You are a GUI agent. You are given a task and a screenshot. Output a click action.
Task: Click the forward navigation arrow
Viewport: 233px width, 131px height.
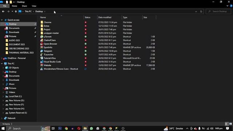(x=8, y=11)
